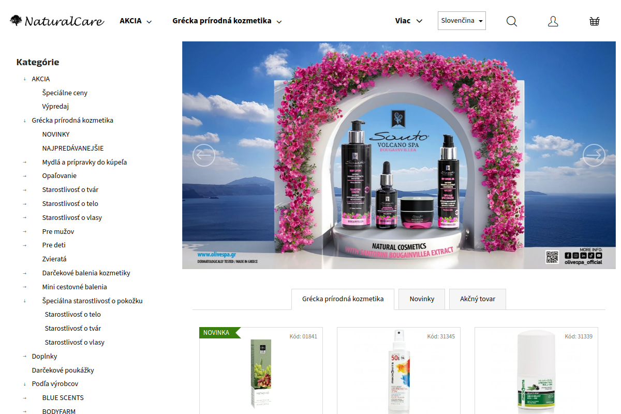
Task: Select Starostlivosť o telo under Špeciálna starostlivosť
Action: click(x=73, y=315)
